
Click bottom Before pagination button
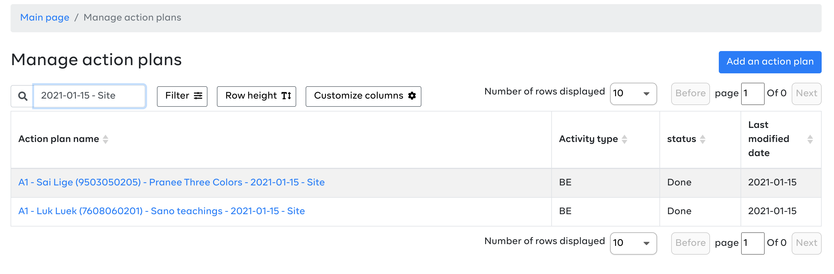tap(690, 243)
